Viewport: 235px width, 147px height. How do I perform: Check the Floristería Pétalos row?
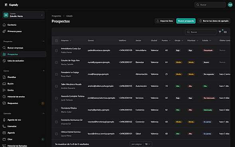coord(56,110)
